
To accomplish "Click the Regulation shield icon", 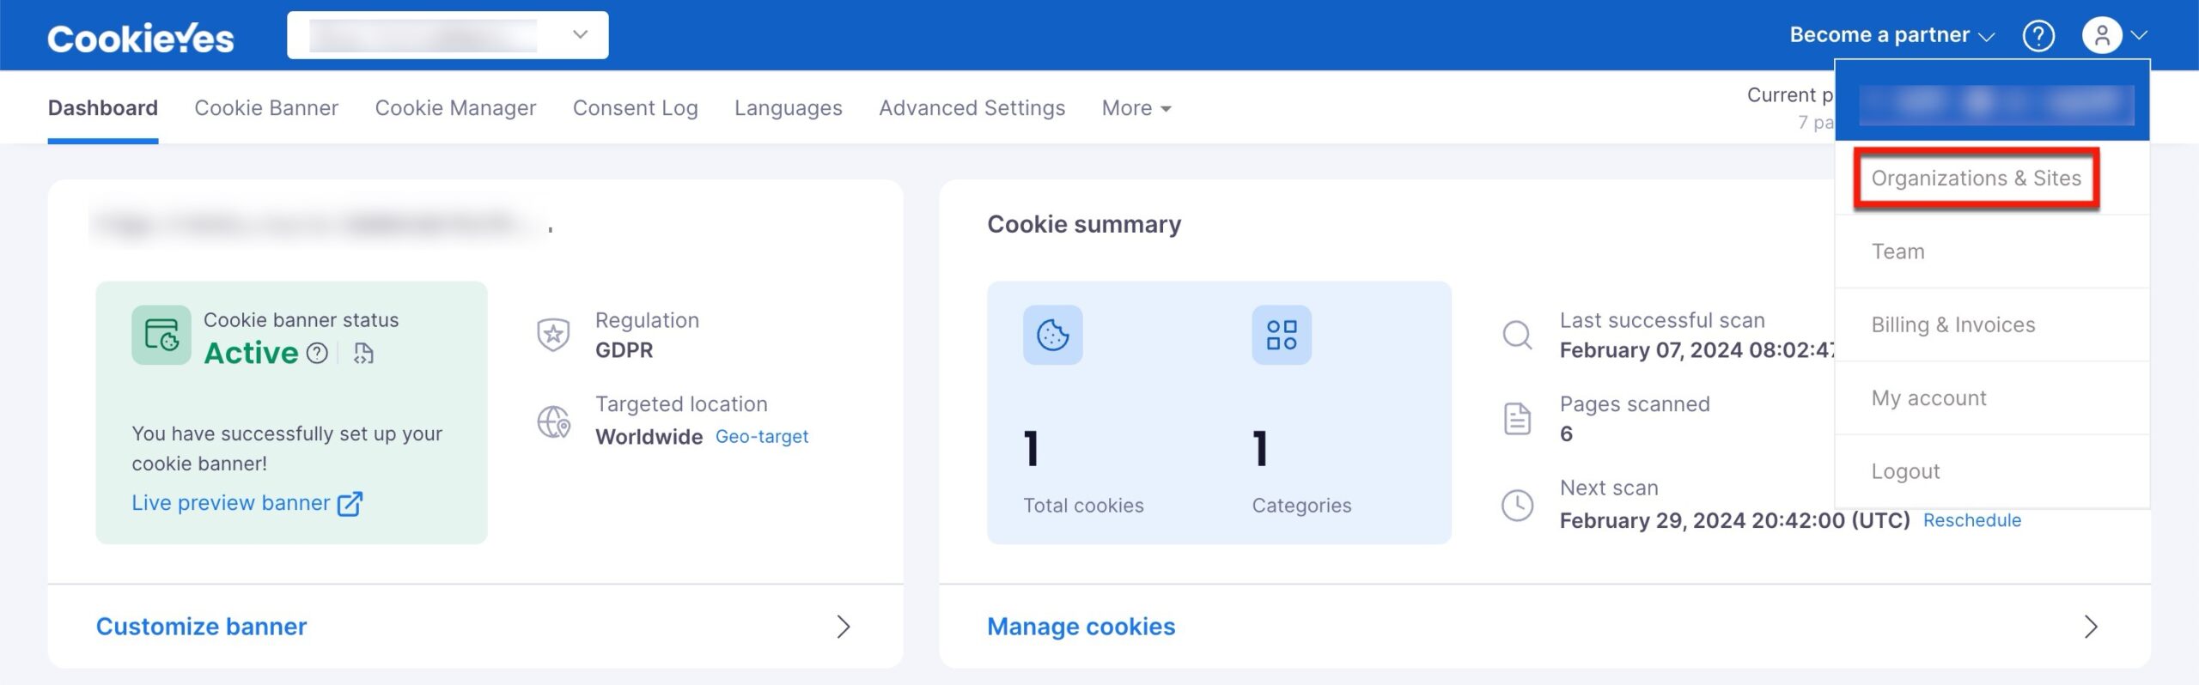I will 554,334.
